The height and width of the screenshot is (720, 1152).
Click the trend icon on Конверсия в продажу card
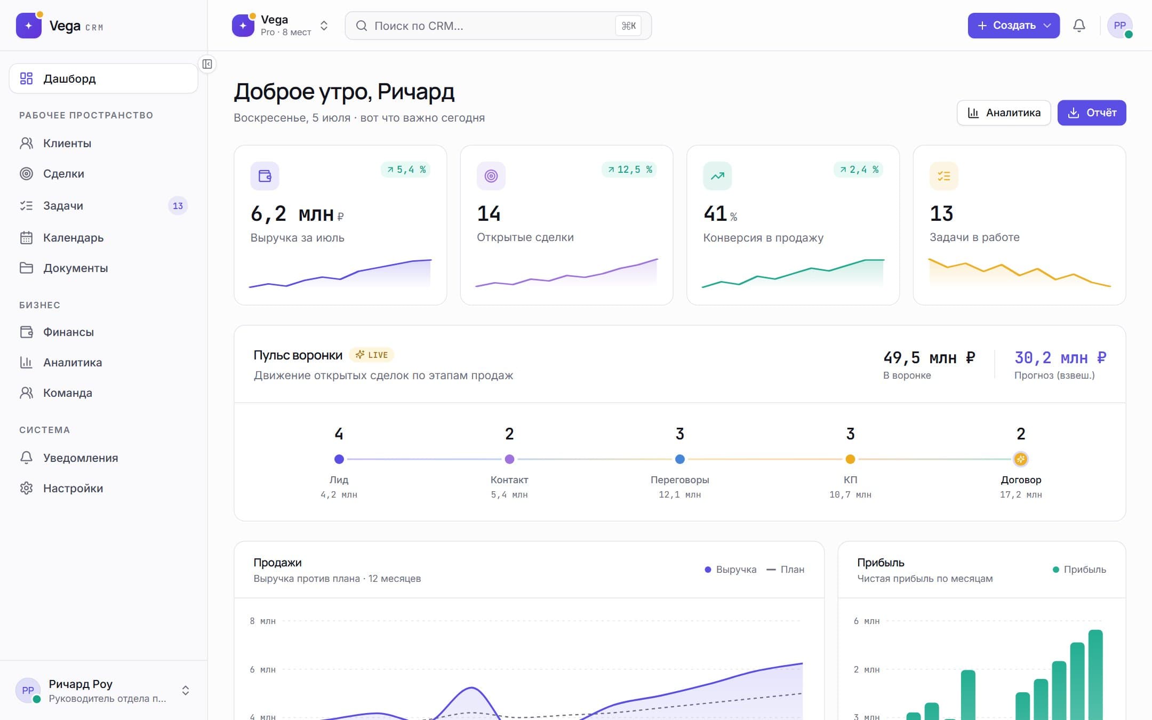717,175
